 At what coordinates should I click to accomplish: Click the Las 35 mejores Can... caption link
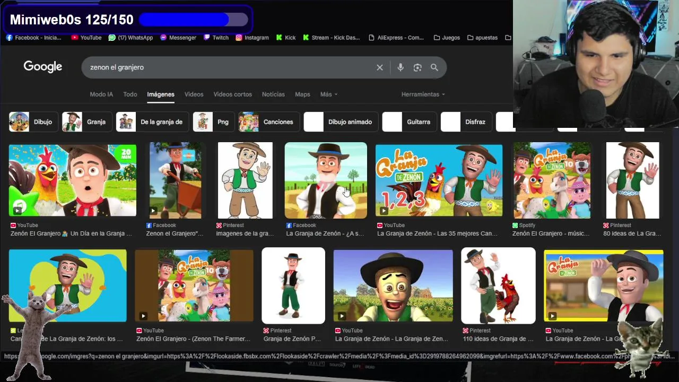click(438, 233)
